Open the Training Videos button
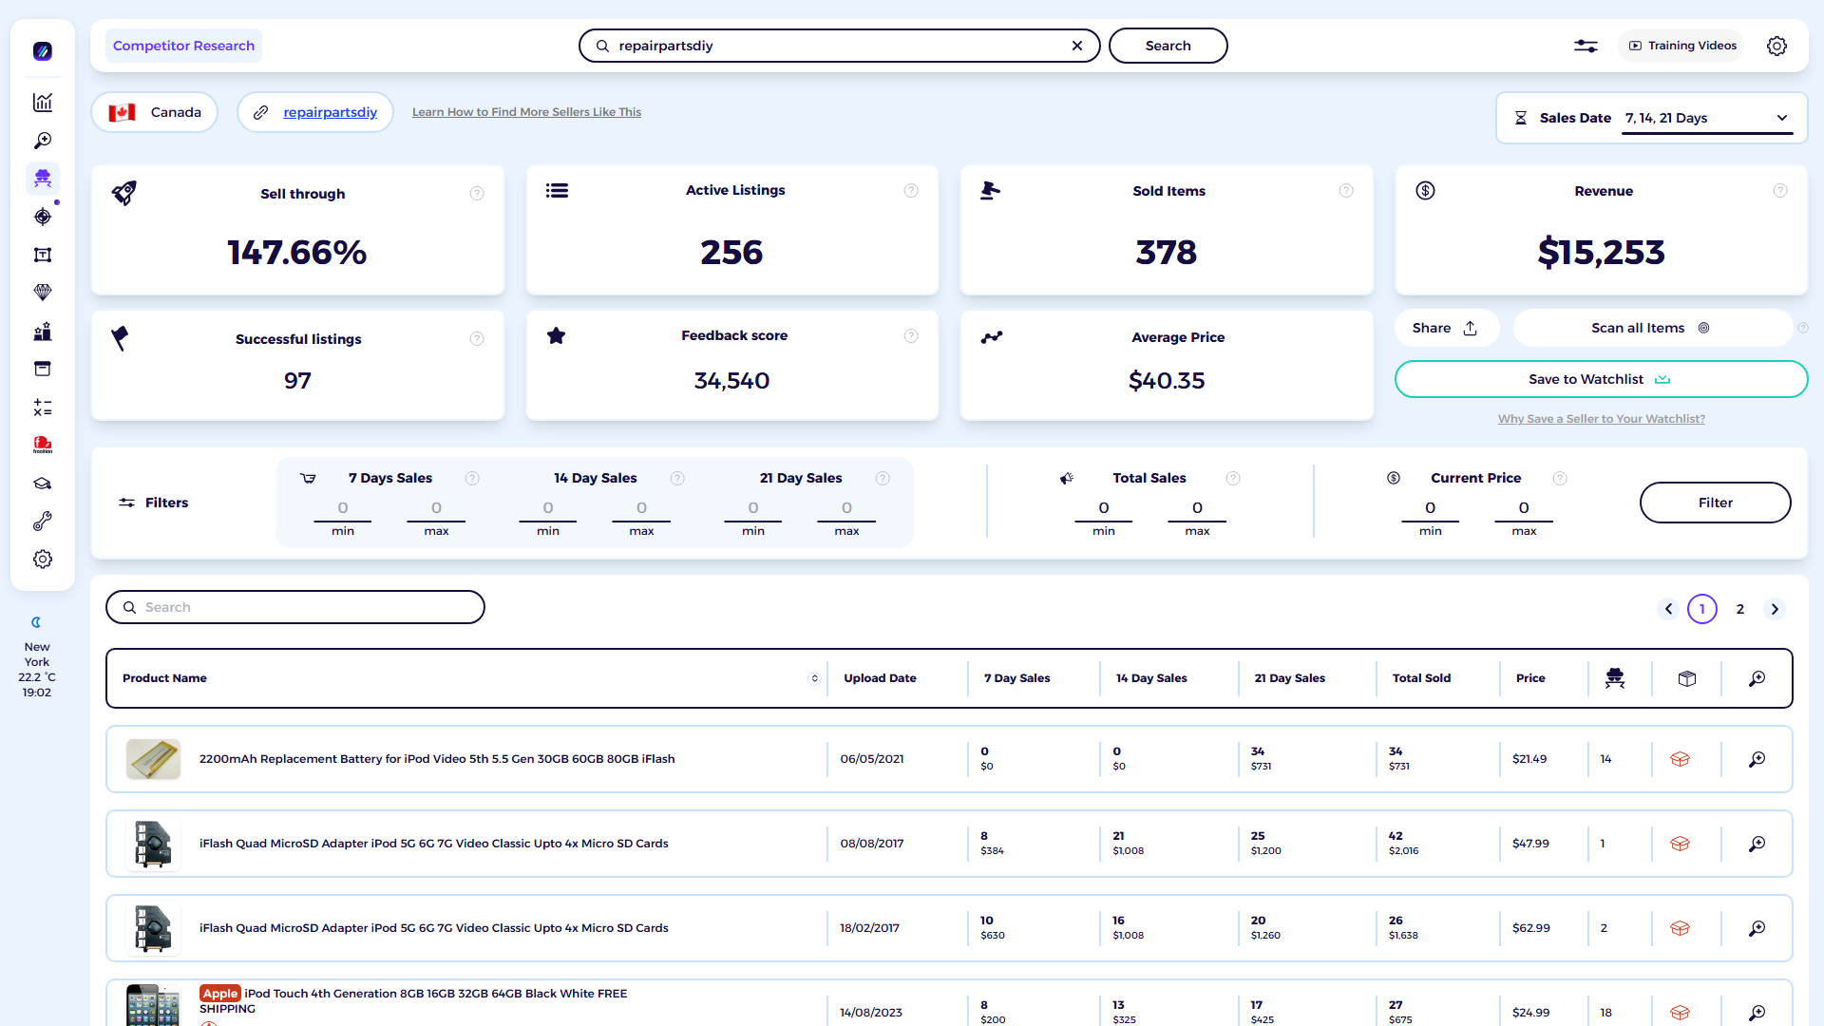 pyautogui.click(x=1681, y=46)
